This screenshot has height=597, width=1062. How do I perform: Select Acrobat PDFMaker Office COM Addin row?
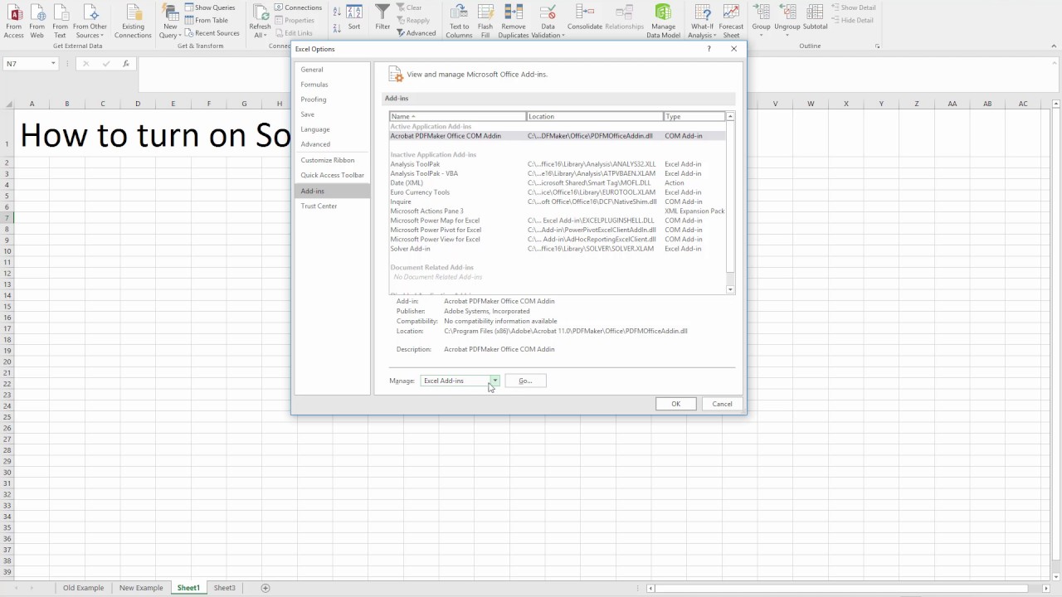558,136
